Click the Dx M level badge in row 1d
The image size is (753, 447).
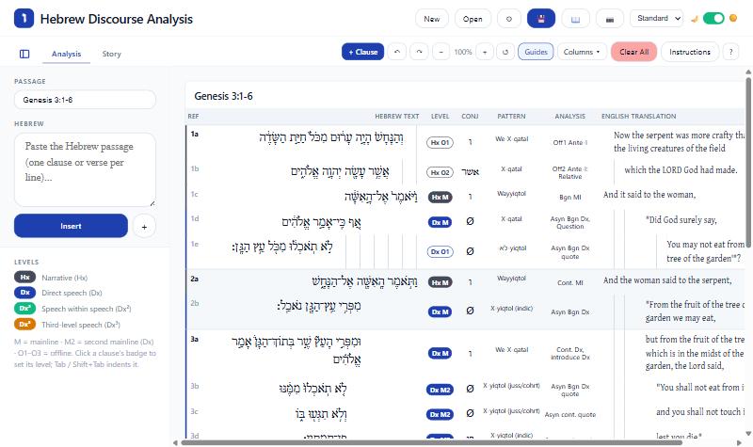click(440, 222)
